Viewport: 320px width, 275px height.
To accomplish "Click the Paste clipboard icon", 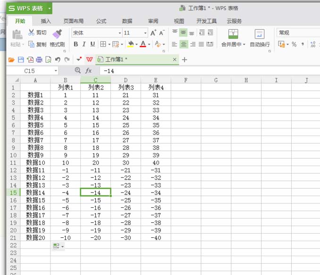I will click(17, 34).
